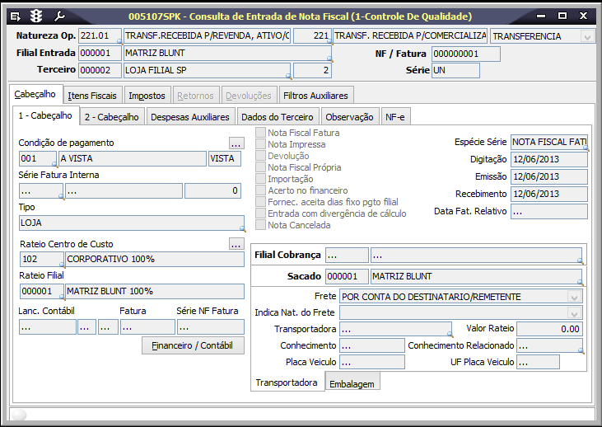Screen dimensions: 602x427
Task: Click Financeiro / Contábil button
Action: point(193,345)
